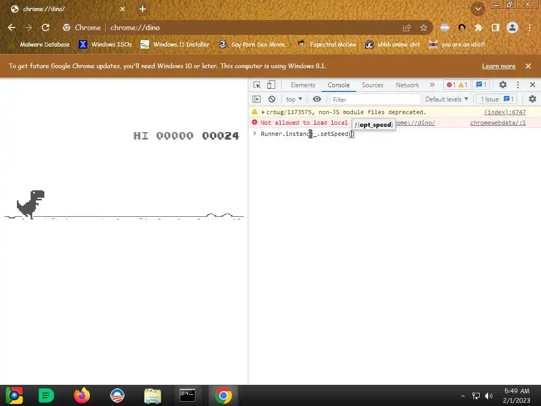The height and width of the screenshot is (406, 541).
Task: Click the blue issues count badge in tab bar
Action: click(481, 85)
